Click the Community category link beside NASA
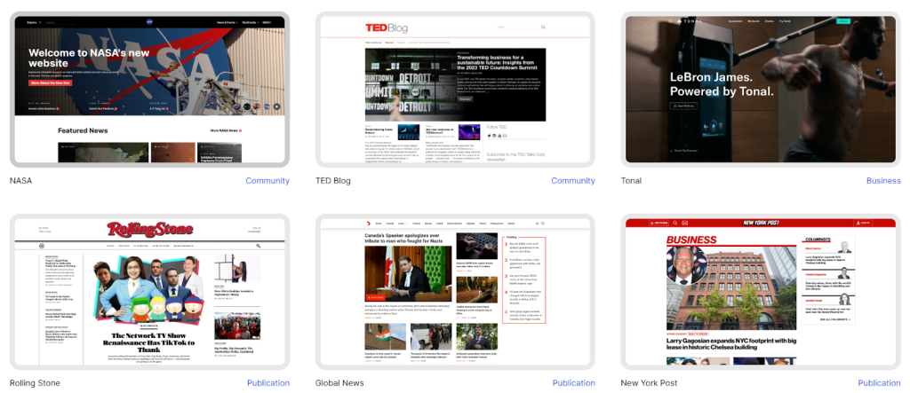910x393 pixels. pos(267,181)
